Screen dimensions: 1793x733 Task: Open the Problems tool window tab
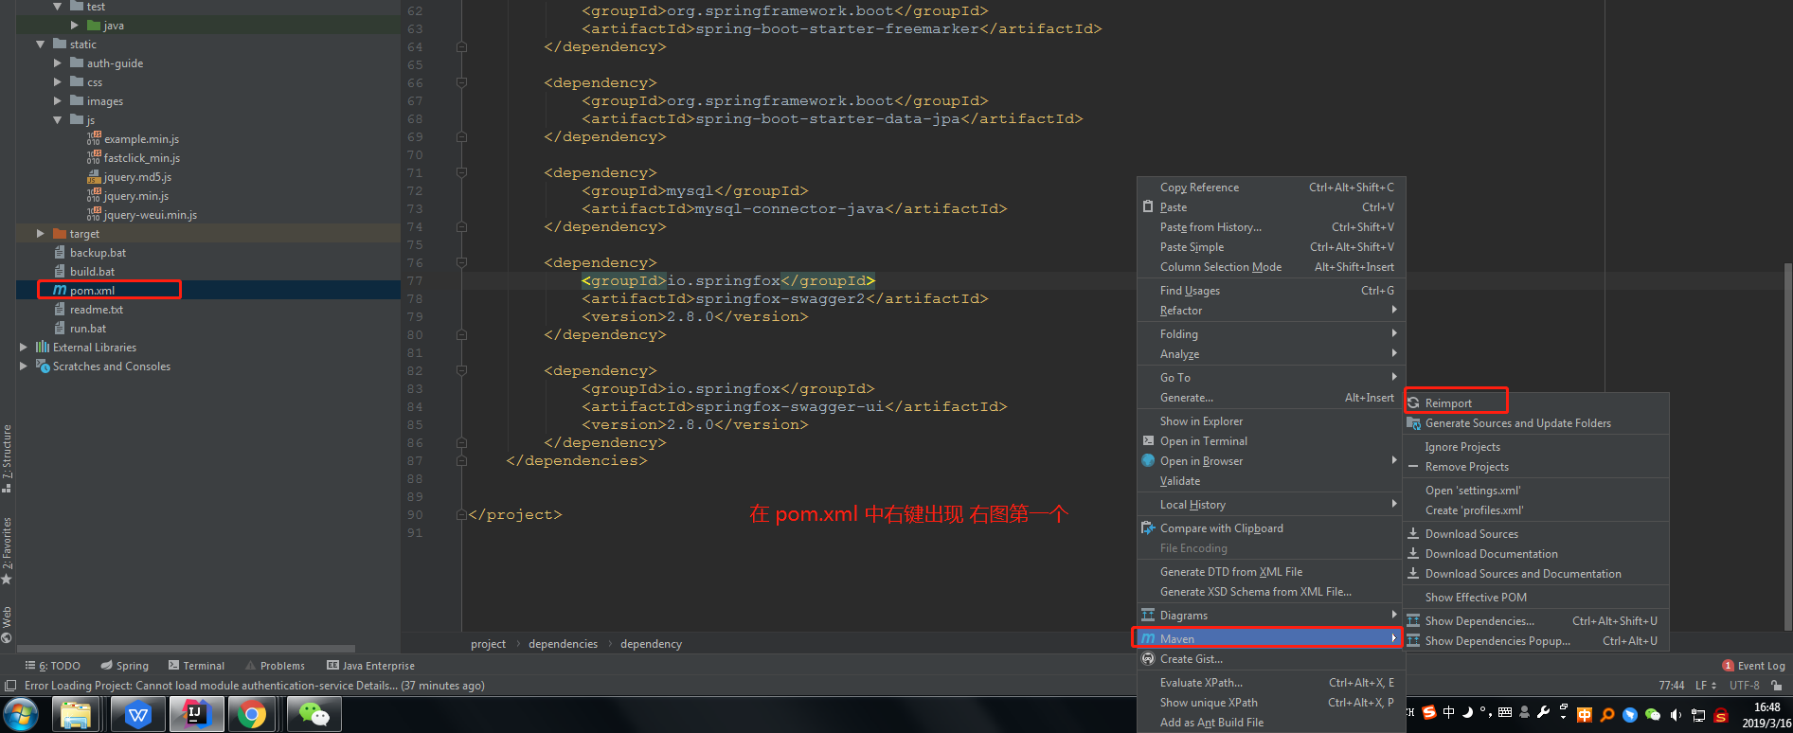coord(275,666)
